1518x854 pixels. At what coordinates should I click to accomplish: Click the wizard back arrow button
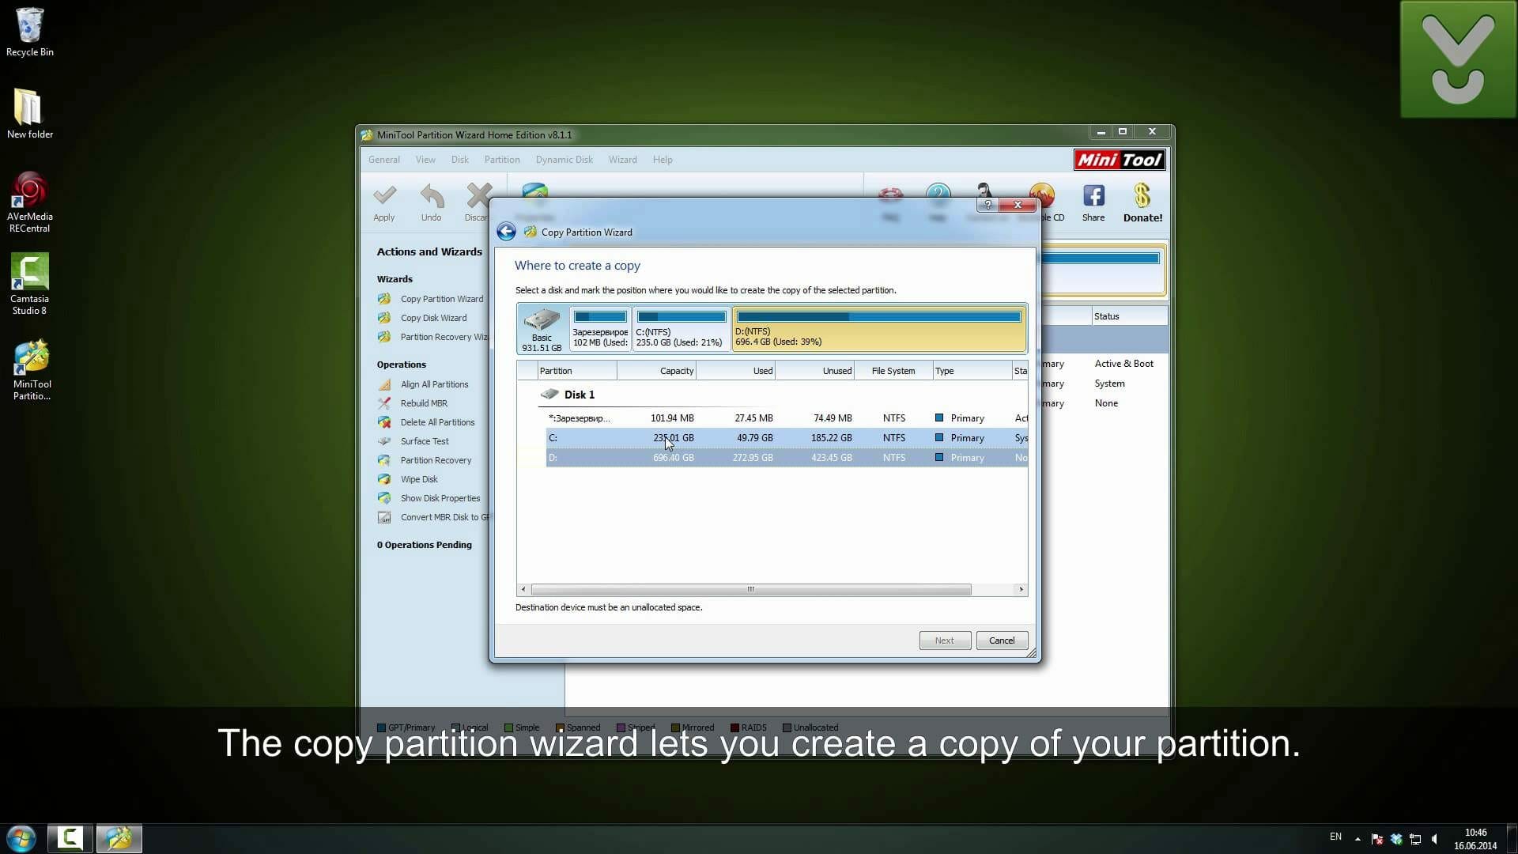(506, 232)
